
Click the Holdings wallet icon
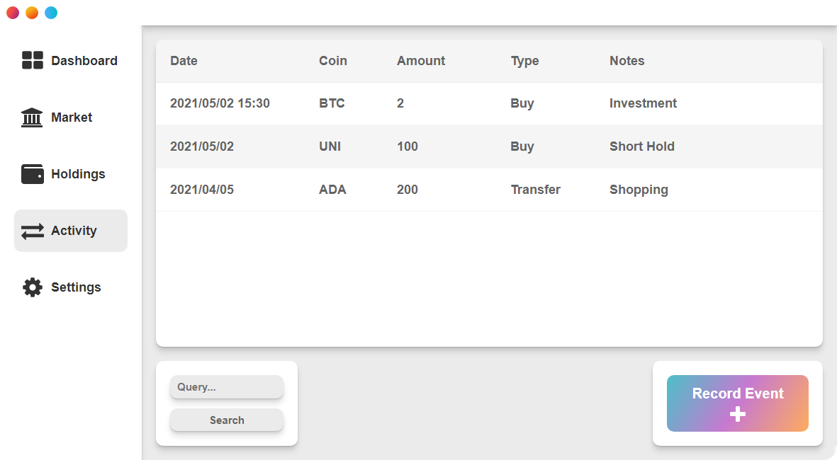pyautogui.click(x=32, y=174)
